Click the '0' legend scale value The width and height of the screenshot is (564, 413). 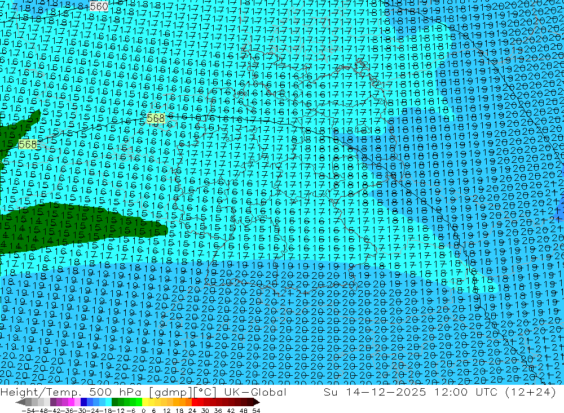[143, 411]
